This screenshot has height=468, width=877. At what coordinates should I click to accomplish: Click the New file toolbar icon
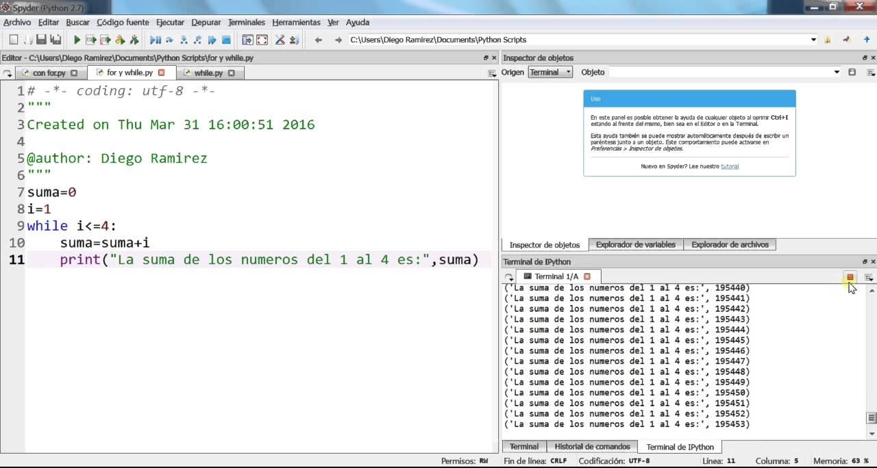(x=13, y=40)
